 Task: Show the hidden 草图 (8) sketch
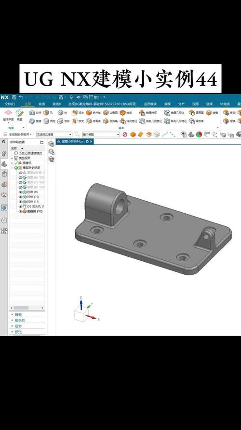[x=21, y=187]
